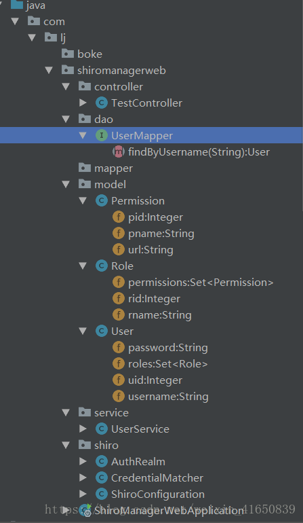The height and width of the screenshot is (523, 303).
Task: Collapse the controller folder arrow
Action: (66, 87)
